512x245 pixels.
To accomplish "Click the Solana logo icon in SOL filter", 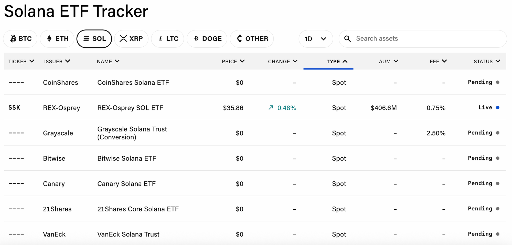I will pos(87,39).
